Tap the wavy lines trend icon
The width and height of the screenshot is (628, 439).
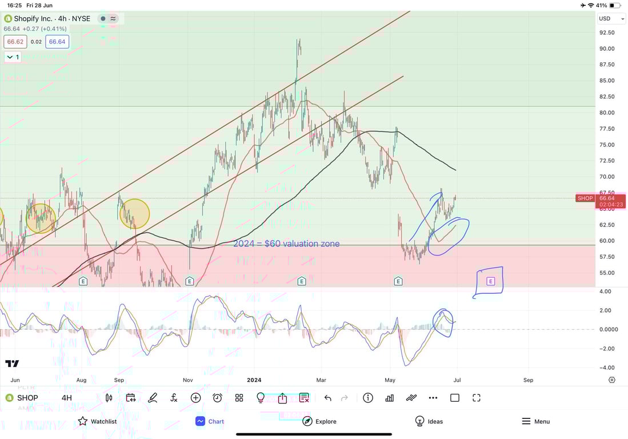411,398
